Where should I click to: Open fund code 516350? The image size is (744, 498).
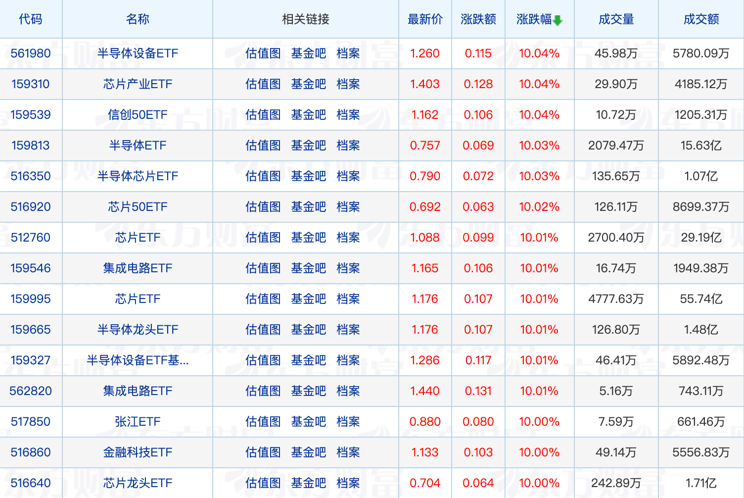pyautogui.click(x=31, y=176)
